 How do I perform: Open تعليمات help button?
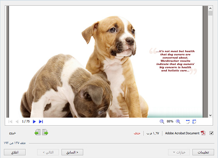203,152
